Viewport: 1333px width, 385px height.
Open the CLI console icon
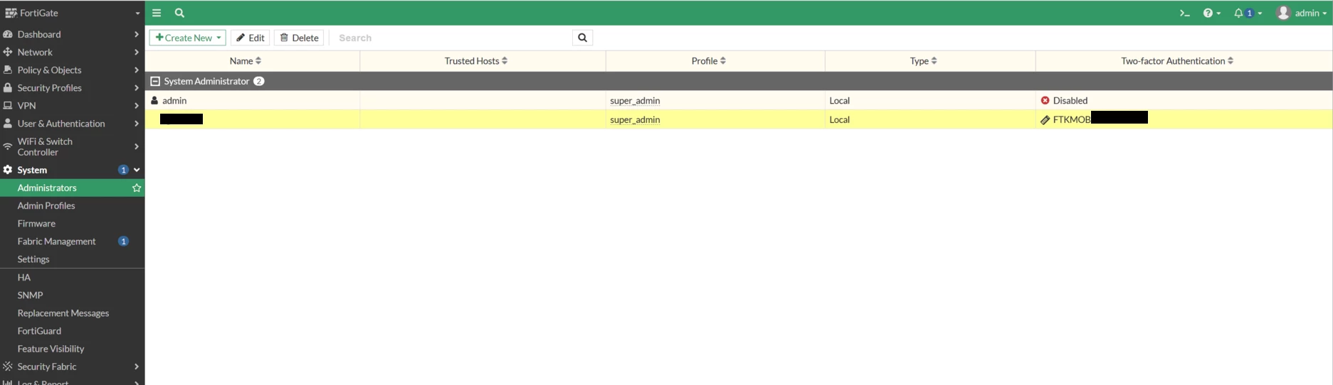[x=1184, y=13]
